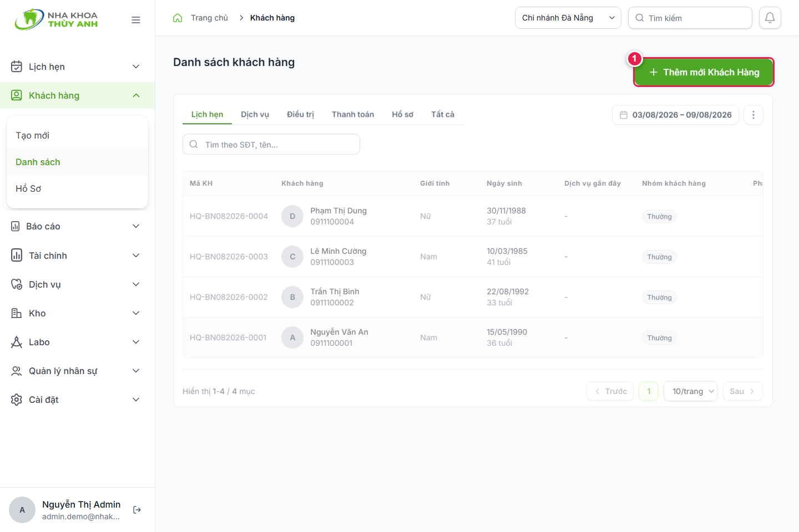The height and width of the screenshot is (532, 799).
Task: Switch to the Điều trị tab
Action: pos(300,114)
